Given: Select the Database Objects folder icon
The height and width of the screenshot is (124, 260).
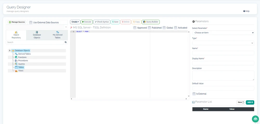Looking at the screenshot, I should pos(13,50).
